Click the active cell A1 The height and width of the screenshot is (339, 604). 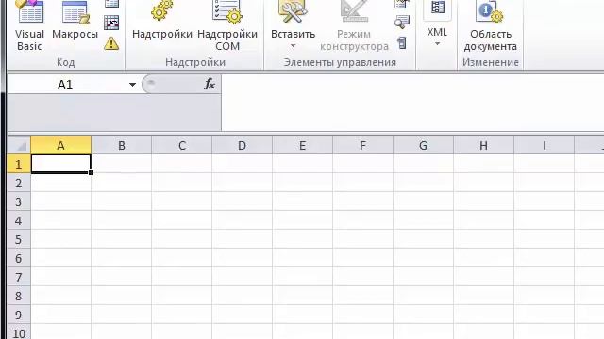[60, 164]
